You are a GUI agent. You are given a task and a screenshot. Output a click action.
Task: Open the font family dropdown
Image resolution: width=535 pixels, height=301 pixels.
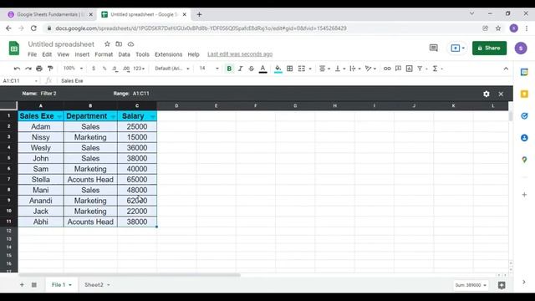[x=172, y=69]
